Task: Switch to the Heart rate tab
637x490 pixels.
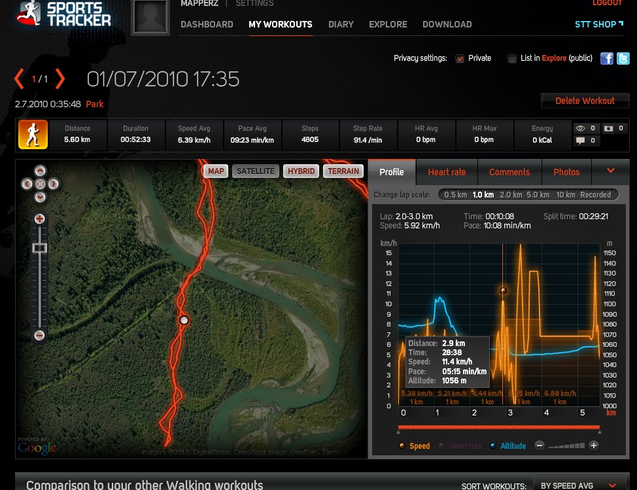Action: tap(447, 172)
